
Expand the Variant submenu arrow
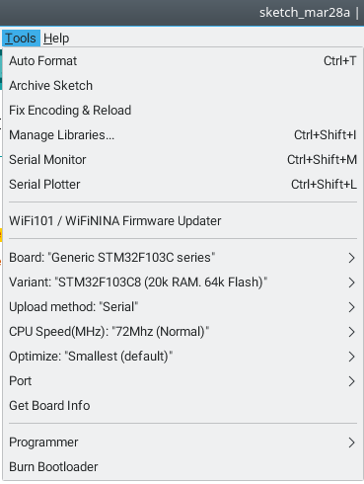tap(351, 282)
